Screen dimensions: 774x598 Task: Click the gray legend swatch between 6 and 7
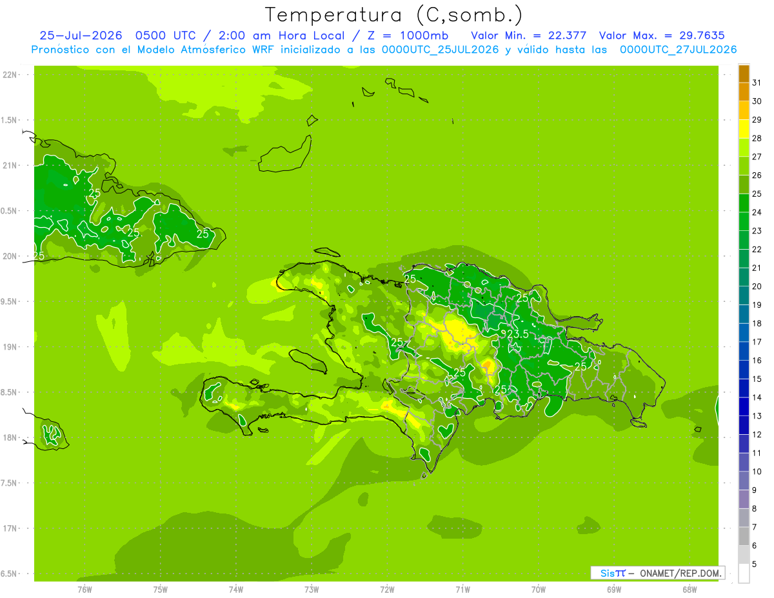tap(744, 537)
